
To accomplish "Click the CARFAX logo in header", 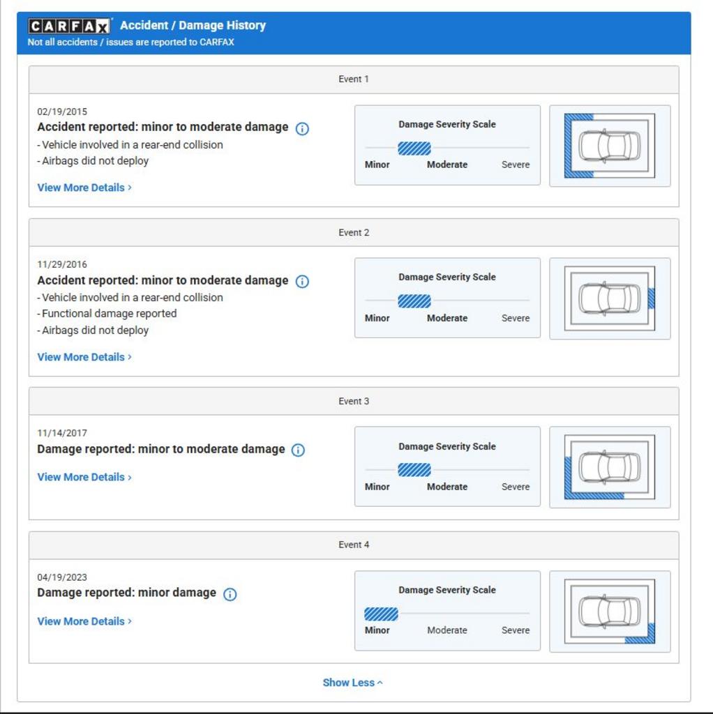I will pyautogui.click(x=69, y=26).
